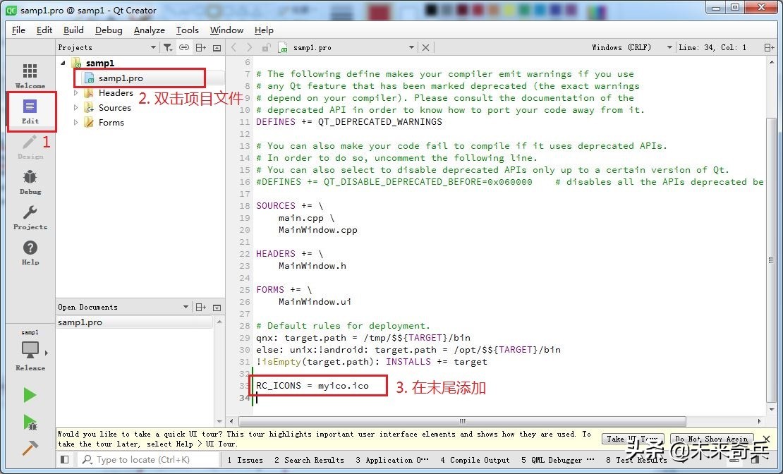This screenshot has height=474, width=783.
Task: Click main.cpp in SOURCES list
Action: pos(301,218)
